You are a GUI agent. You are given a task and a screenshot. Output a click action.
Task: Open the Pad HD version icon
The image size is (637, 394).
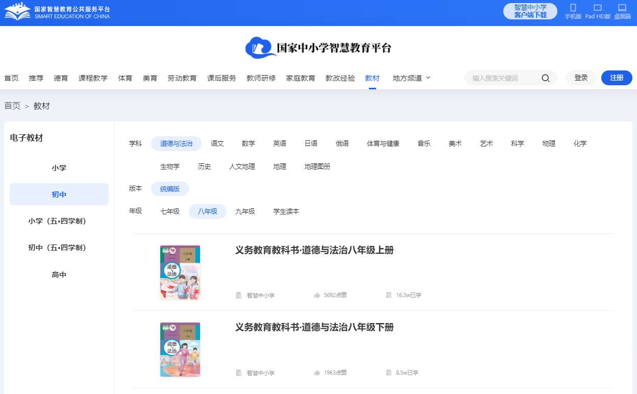tap(597, 8)
